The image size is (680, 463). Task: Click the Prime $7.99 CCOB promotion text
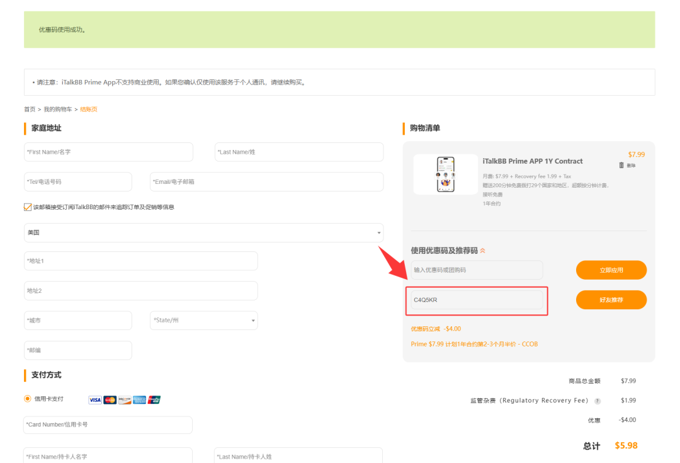click(475, 344)
